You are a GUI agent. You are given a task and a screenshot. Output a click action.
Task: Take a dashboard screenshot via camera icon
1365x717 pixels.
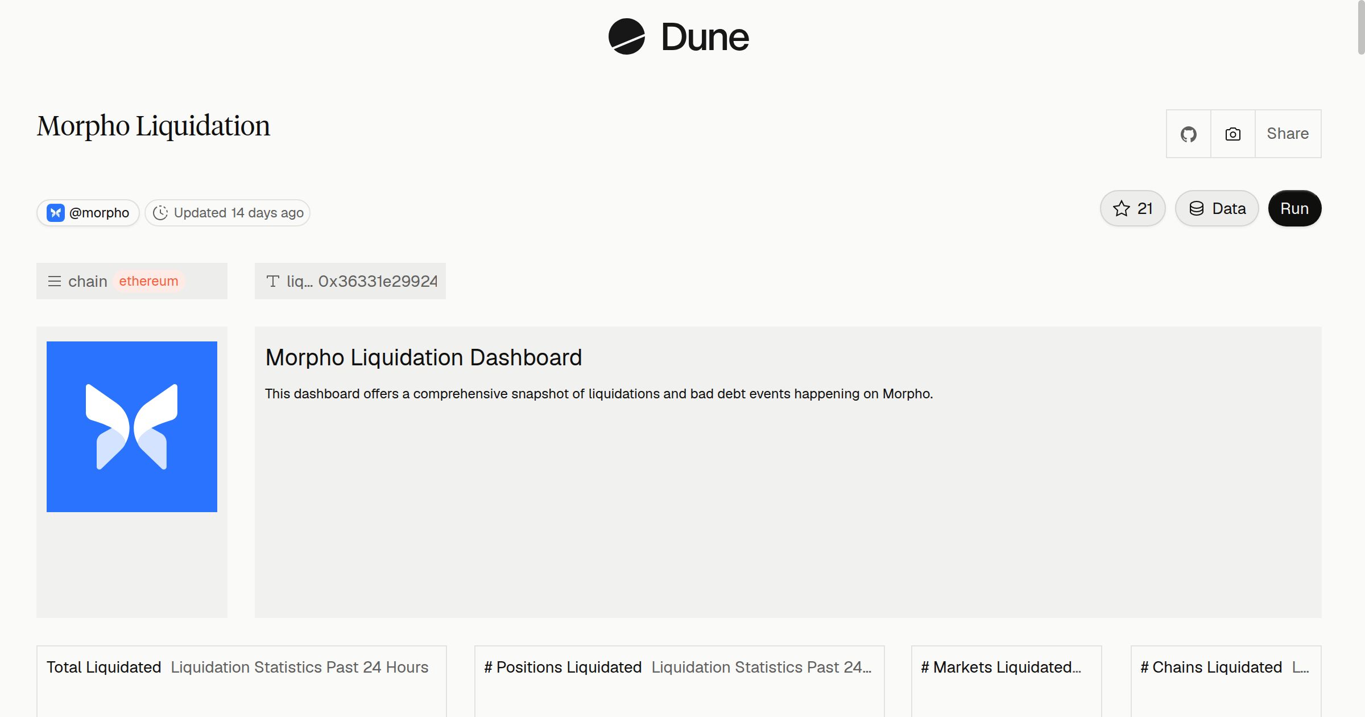coord(1233,134)
